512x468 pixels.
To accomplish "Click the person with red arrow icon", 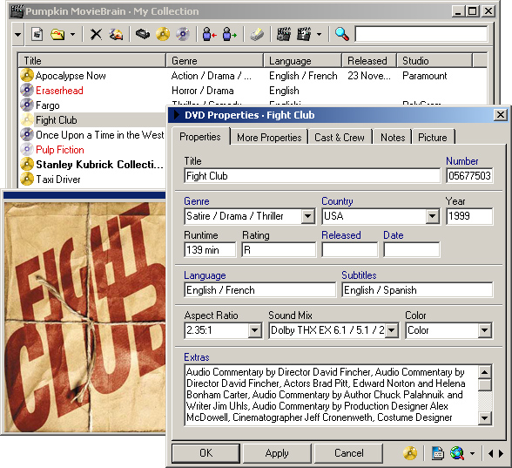I will [x=209, y=34].
